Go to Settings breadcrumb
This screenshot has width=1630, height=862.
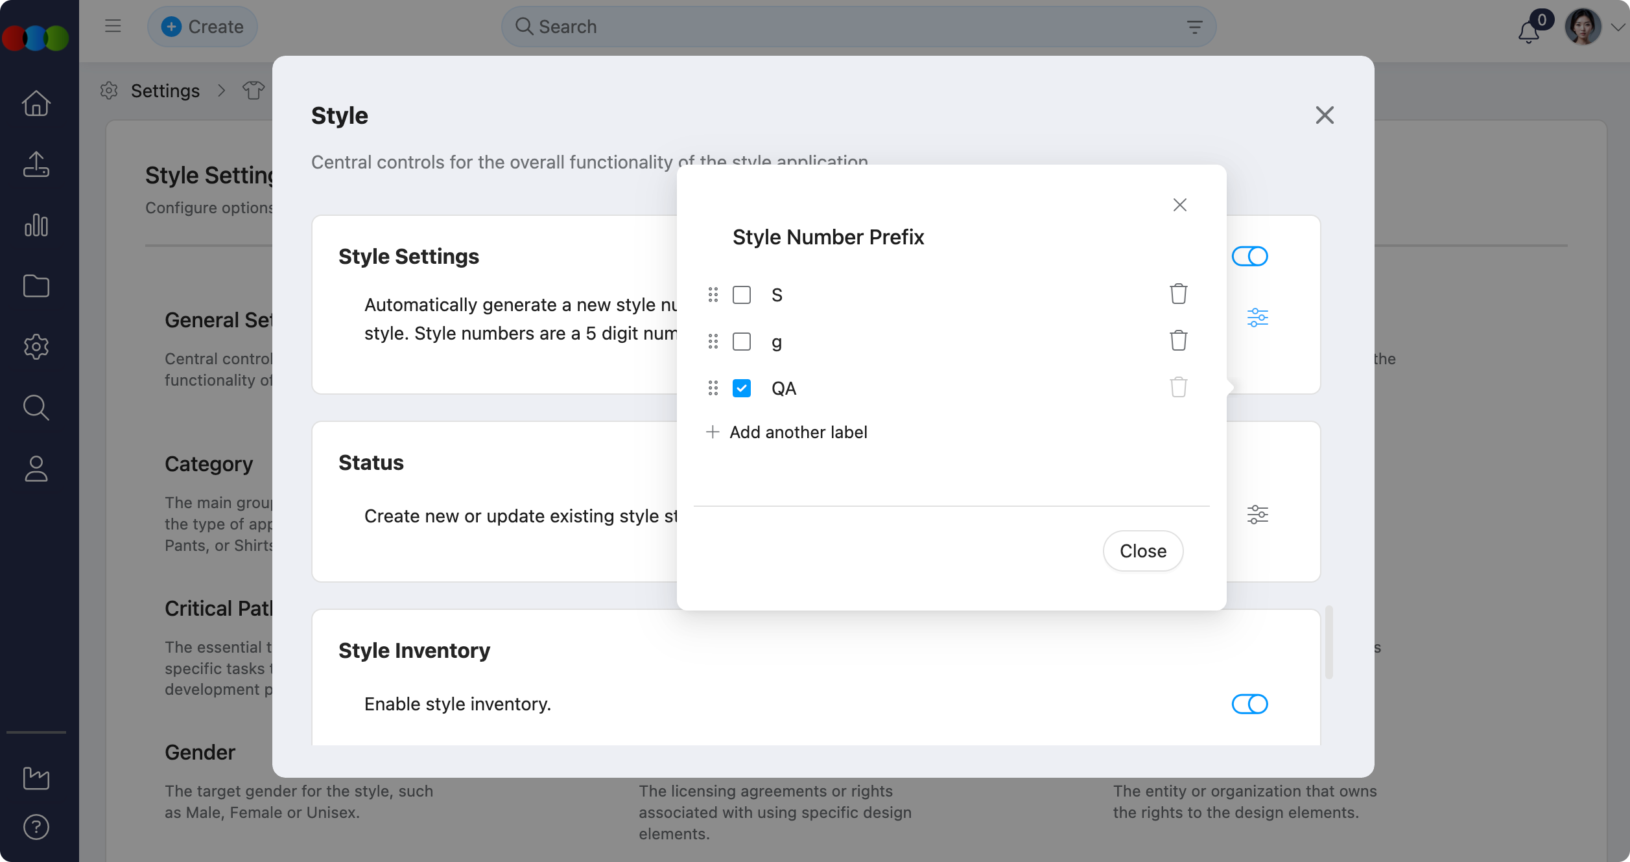(x=165, y=91)
